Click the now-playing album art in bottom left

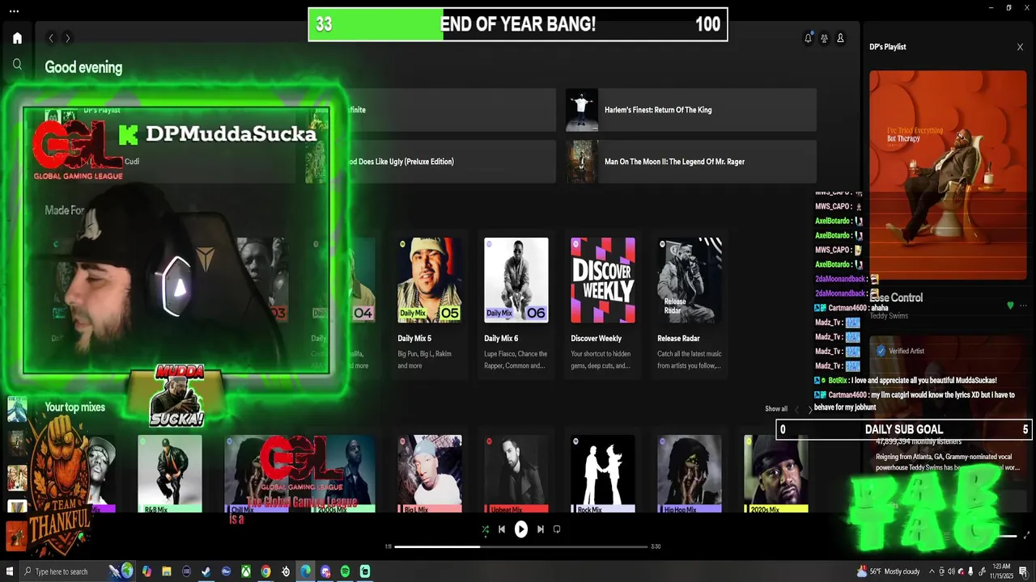pos(16,536)
